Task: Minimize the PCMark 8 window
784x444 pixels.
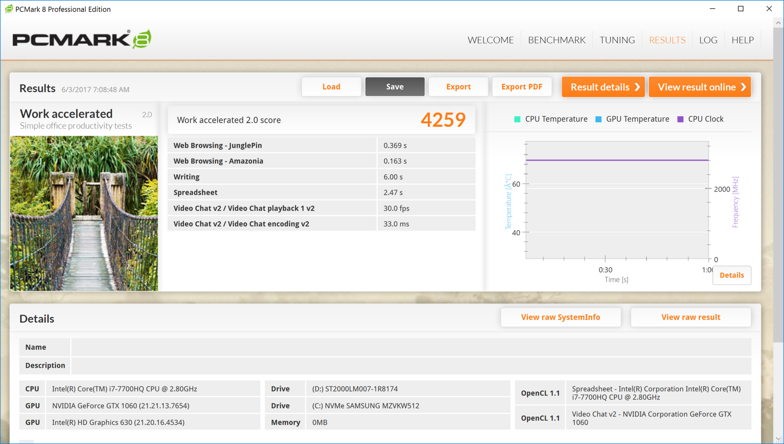Action: [712, 9]
